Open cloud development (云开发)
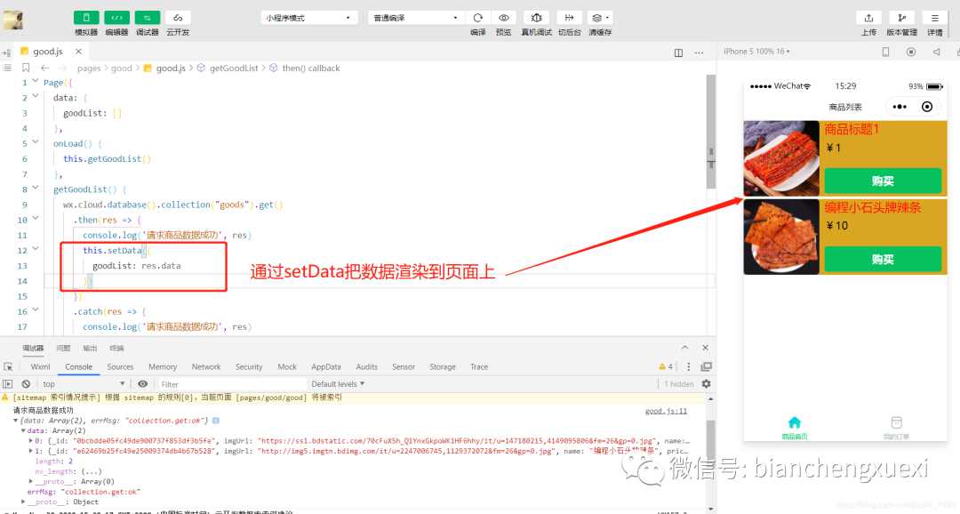Screen dimensions: 960x514 [178, 18]
